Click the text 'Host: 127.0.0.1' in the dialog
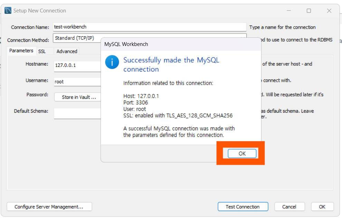Screen dimensions: 342x218 (141, 96)
